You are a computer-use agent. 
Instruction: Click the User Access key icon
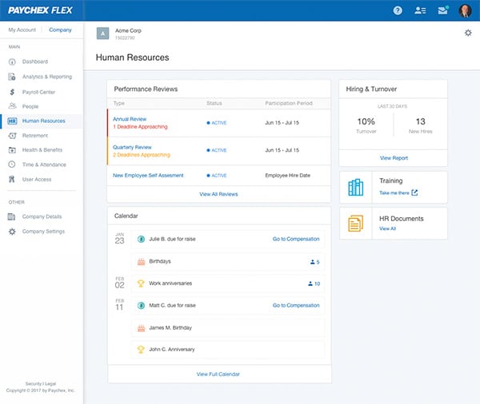click(x=12, y=179)
